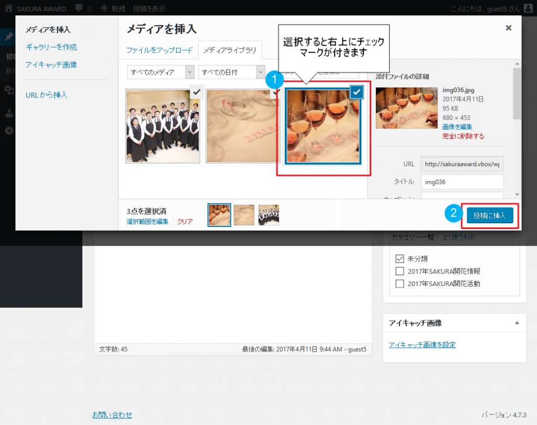Open the カテゴリー一覧 tab
This screenshot has width=537, height=425.
[413, 237]
